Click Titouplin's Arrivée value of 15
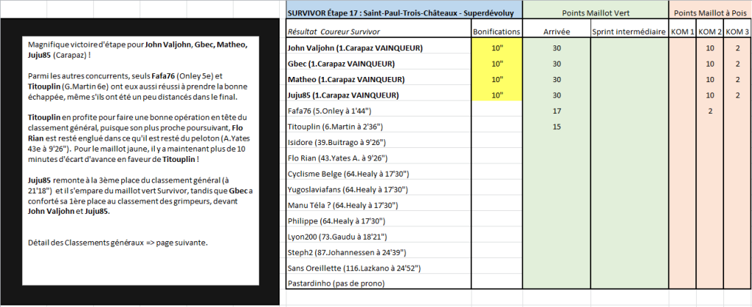 [x=556, y=126]
